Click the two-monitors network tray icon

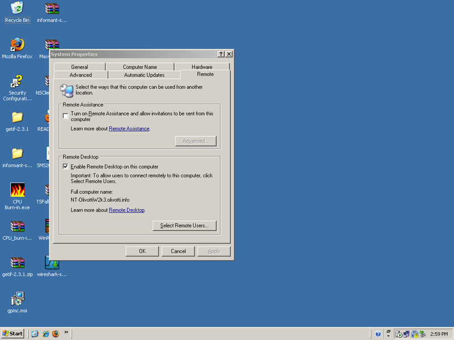tap(406, 334)
